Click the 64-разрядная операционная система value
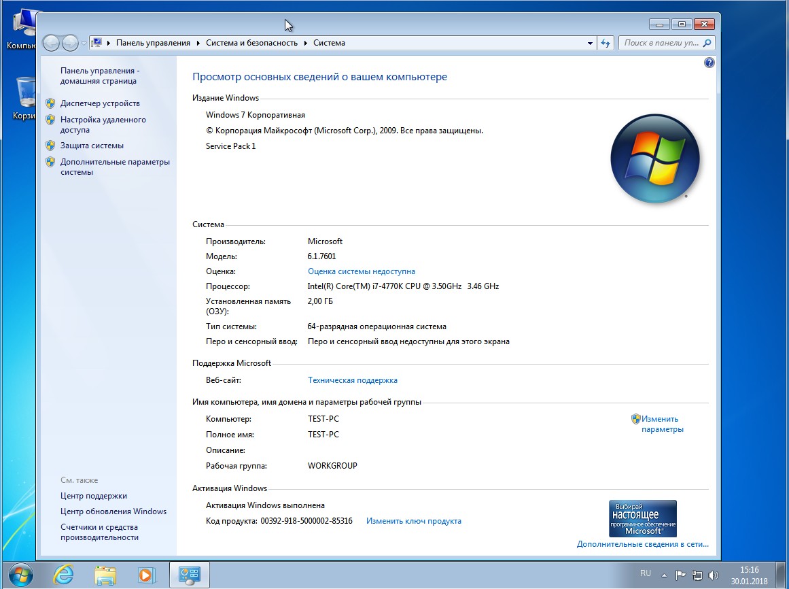This screenshot has width=789, height=589. point(377,326)
